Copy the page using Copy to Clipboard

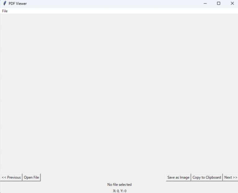pyautogui.click(x=207, y=177)
